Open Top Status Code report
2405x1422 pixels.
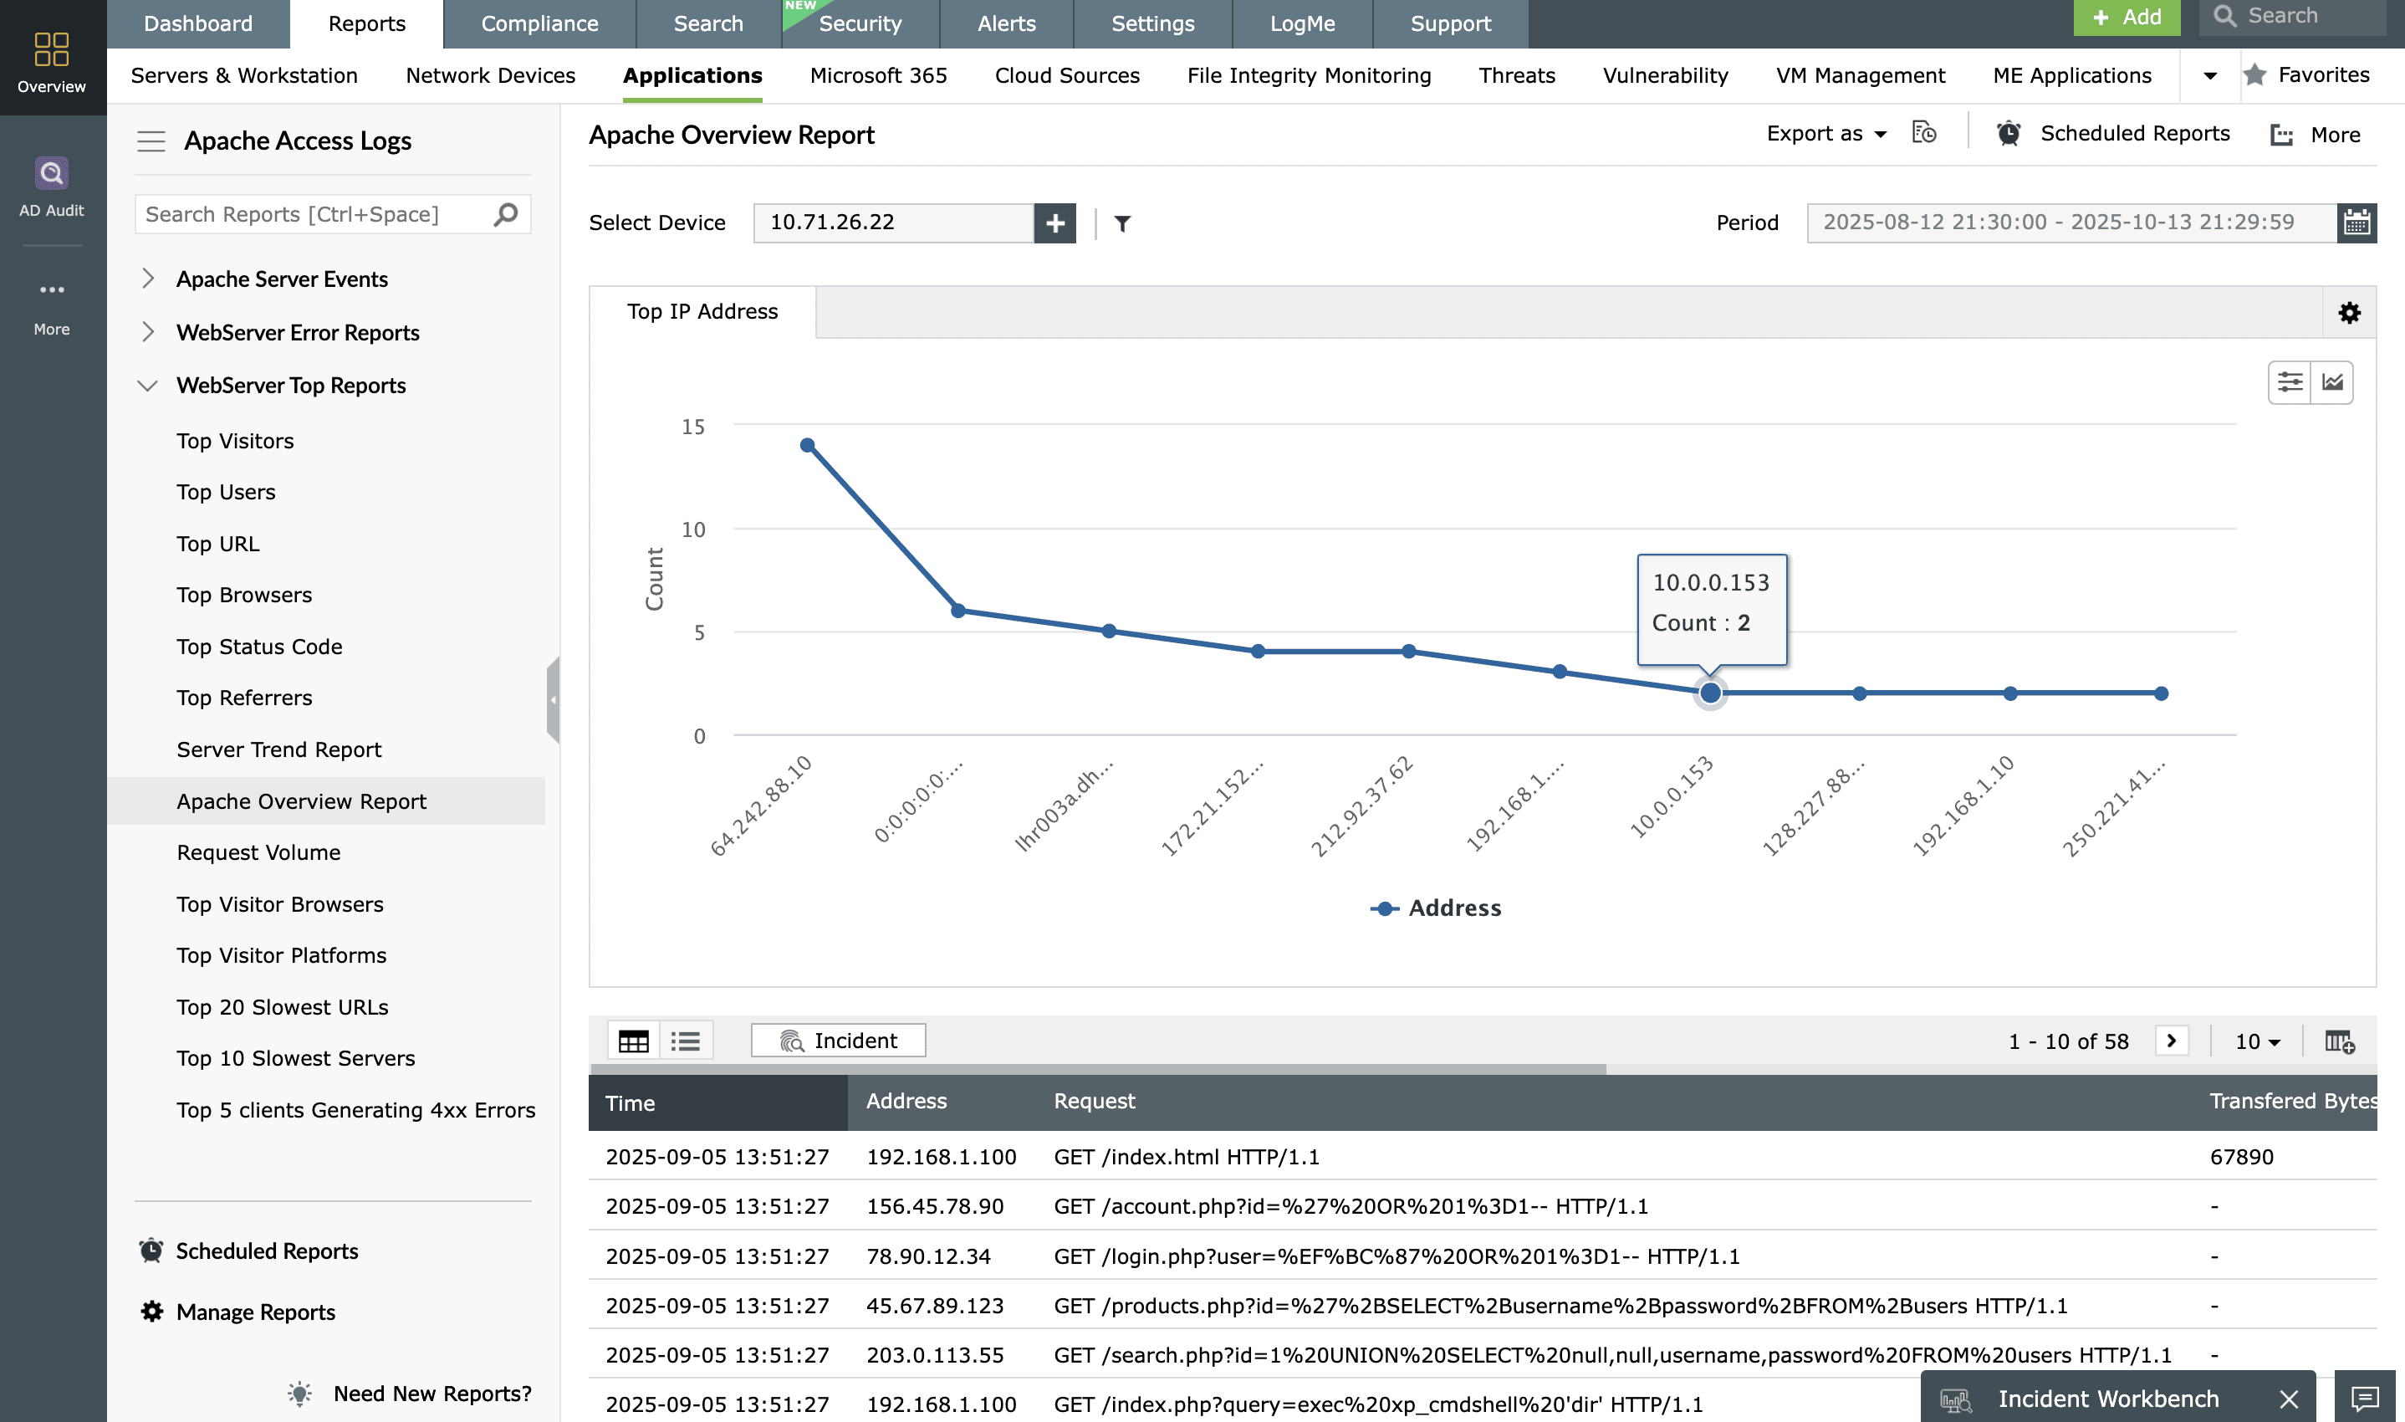click(258, 647)
